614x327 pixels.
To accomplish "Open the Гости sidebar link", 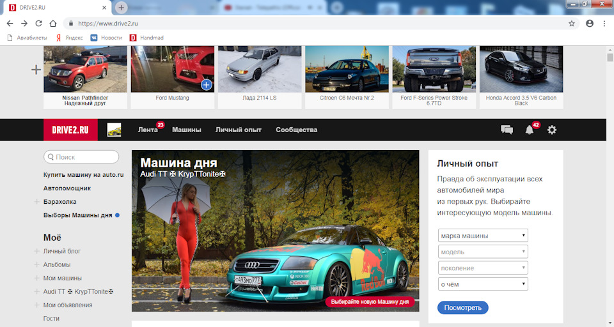I will pyautogui.click(x=51, y=319).
